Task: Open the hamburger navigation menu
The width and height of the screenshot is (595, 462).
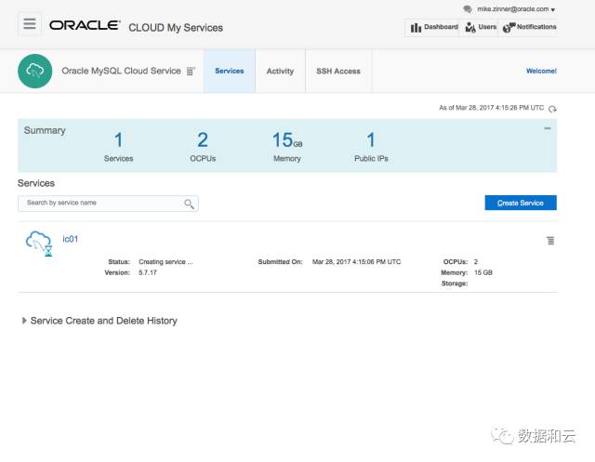Action: pyautogui.click(x=30, y=25)
